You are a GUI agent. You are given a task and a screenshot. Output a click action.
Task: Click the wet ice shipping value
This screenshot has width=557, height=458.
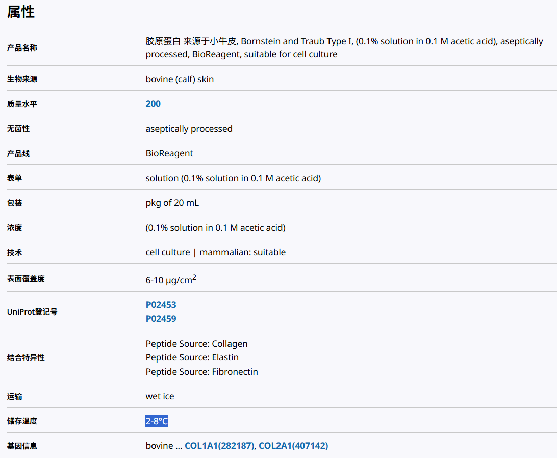(160, 396)
